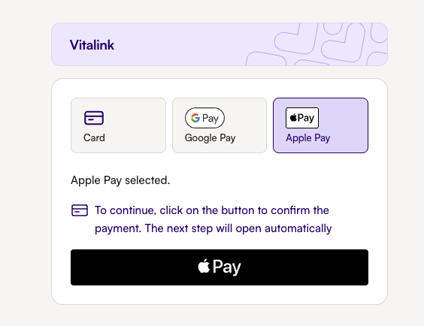Click the "Card" label text

(x=94, y=137)
